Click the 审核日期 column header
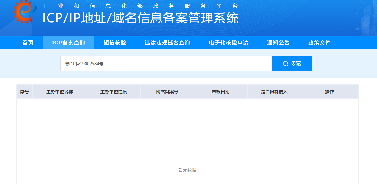The width and height of the screenshot is (377, 184). point(220,92)
